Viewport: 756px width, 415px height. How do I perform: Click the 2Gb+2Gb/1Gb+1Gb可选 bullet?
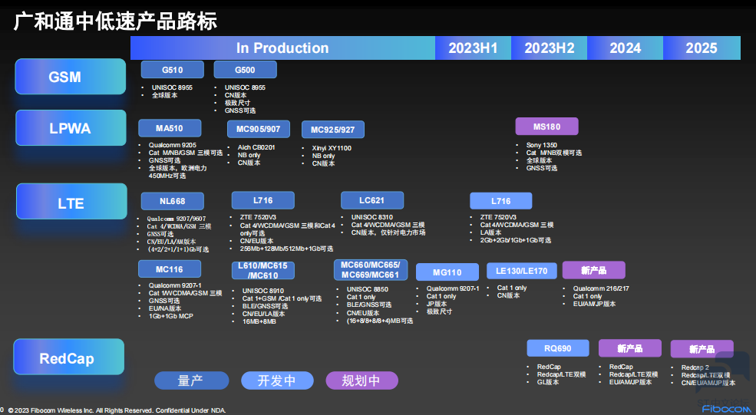coord(516,240)
